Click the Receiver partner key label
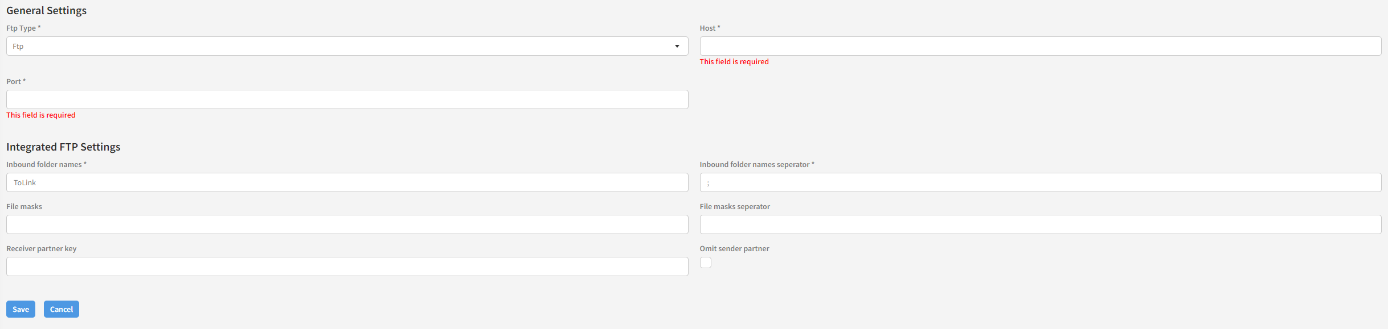 tap(42, 248)
